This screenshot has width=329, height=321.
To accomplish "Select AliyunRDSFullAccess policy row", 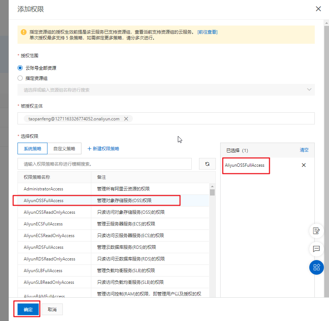I will [113, 247].
